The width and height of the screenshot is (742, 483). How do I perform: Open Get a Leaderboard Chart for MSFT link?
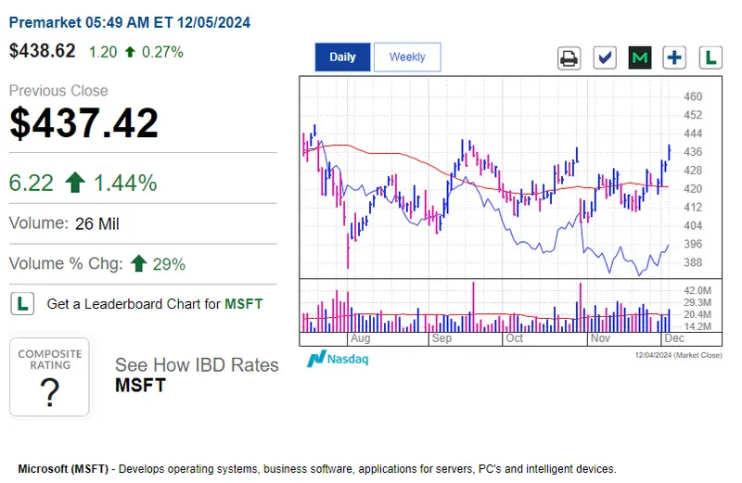pyautogui.click(x=155, y=304)
